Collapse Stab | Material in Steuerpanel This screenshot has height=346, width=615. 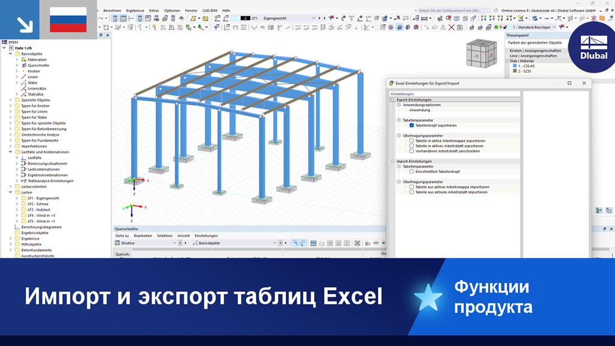pyautogui.click(x=507, y=61)
